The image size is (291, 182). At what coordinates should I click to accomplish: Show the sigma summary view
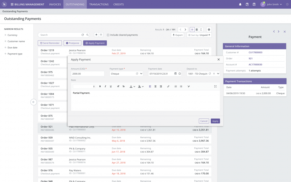tap(201, 29)
